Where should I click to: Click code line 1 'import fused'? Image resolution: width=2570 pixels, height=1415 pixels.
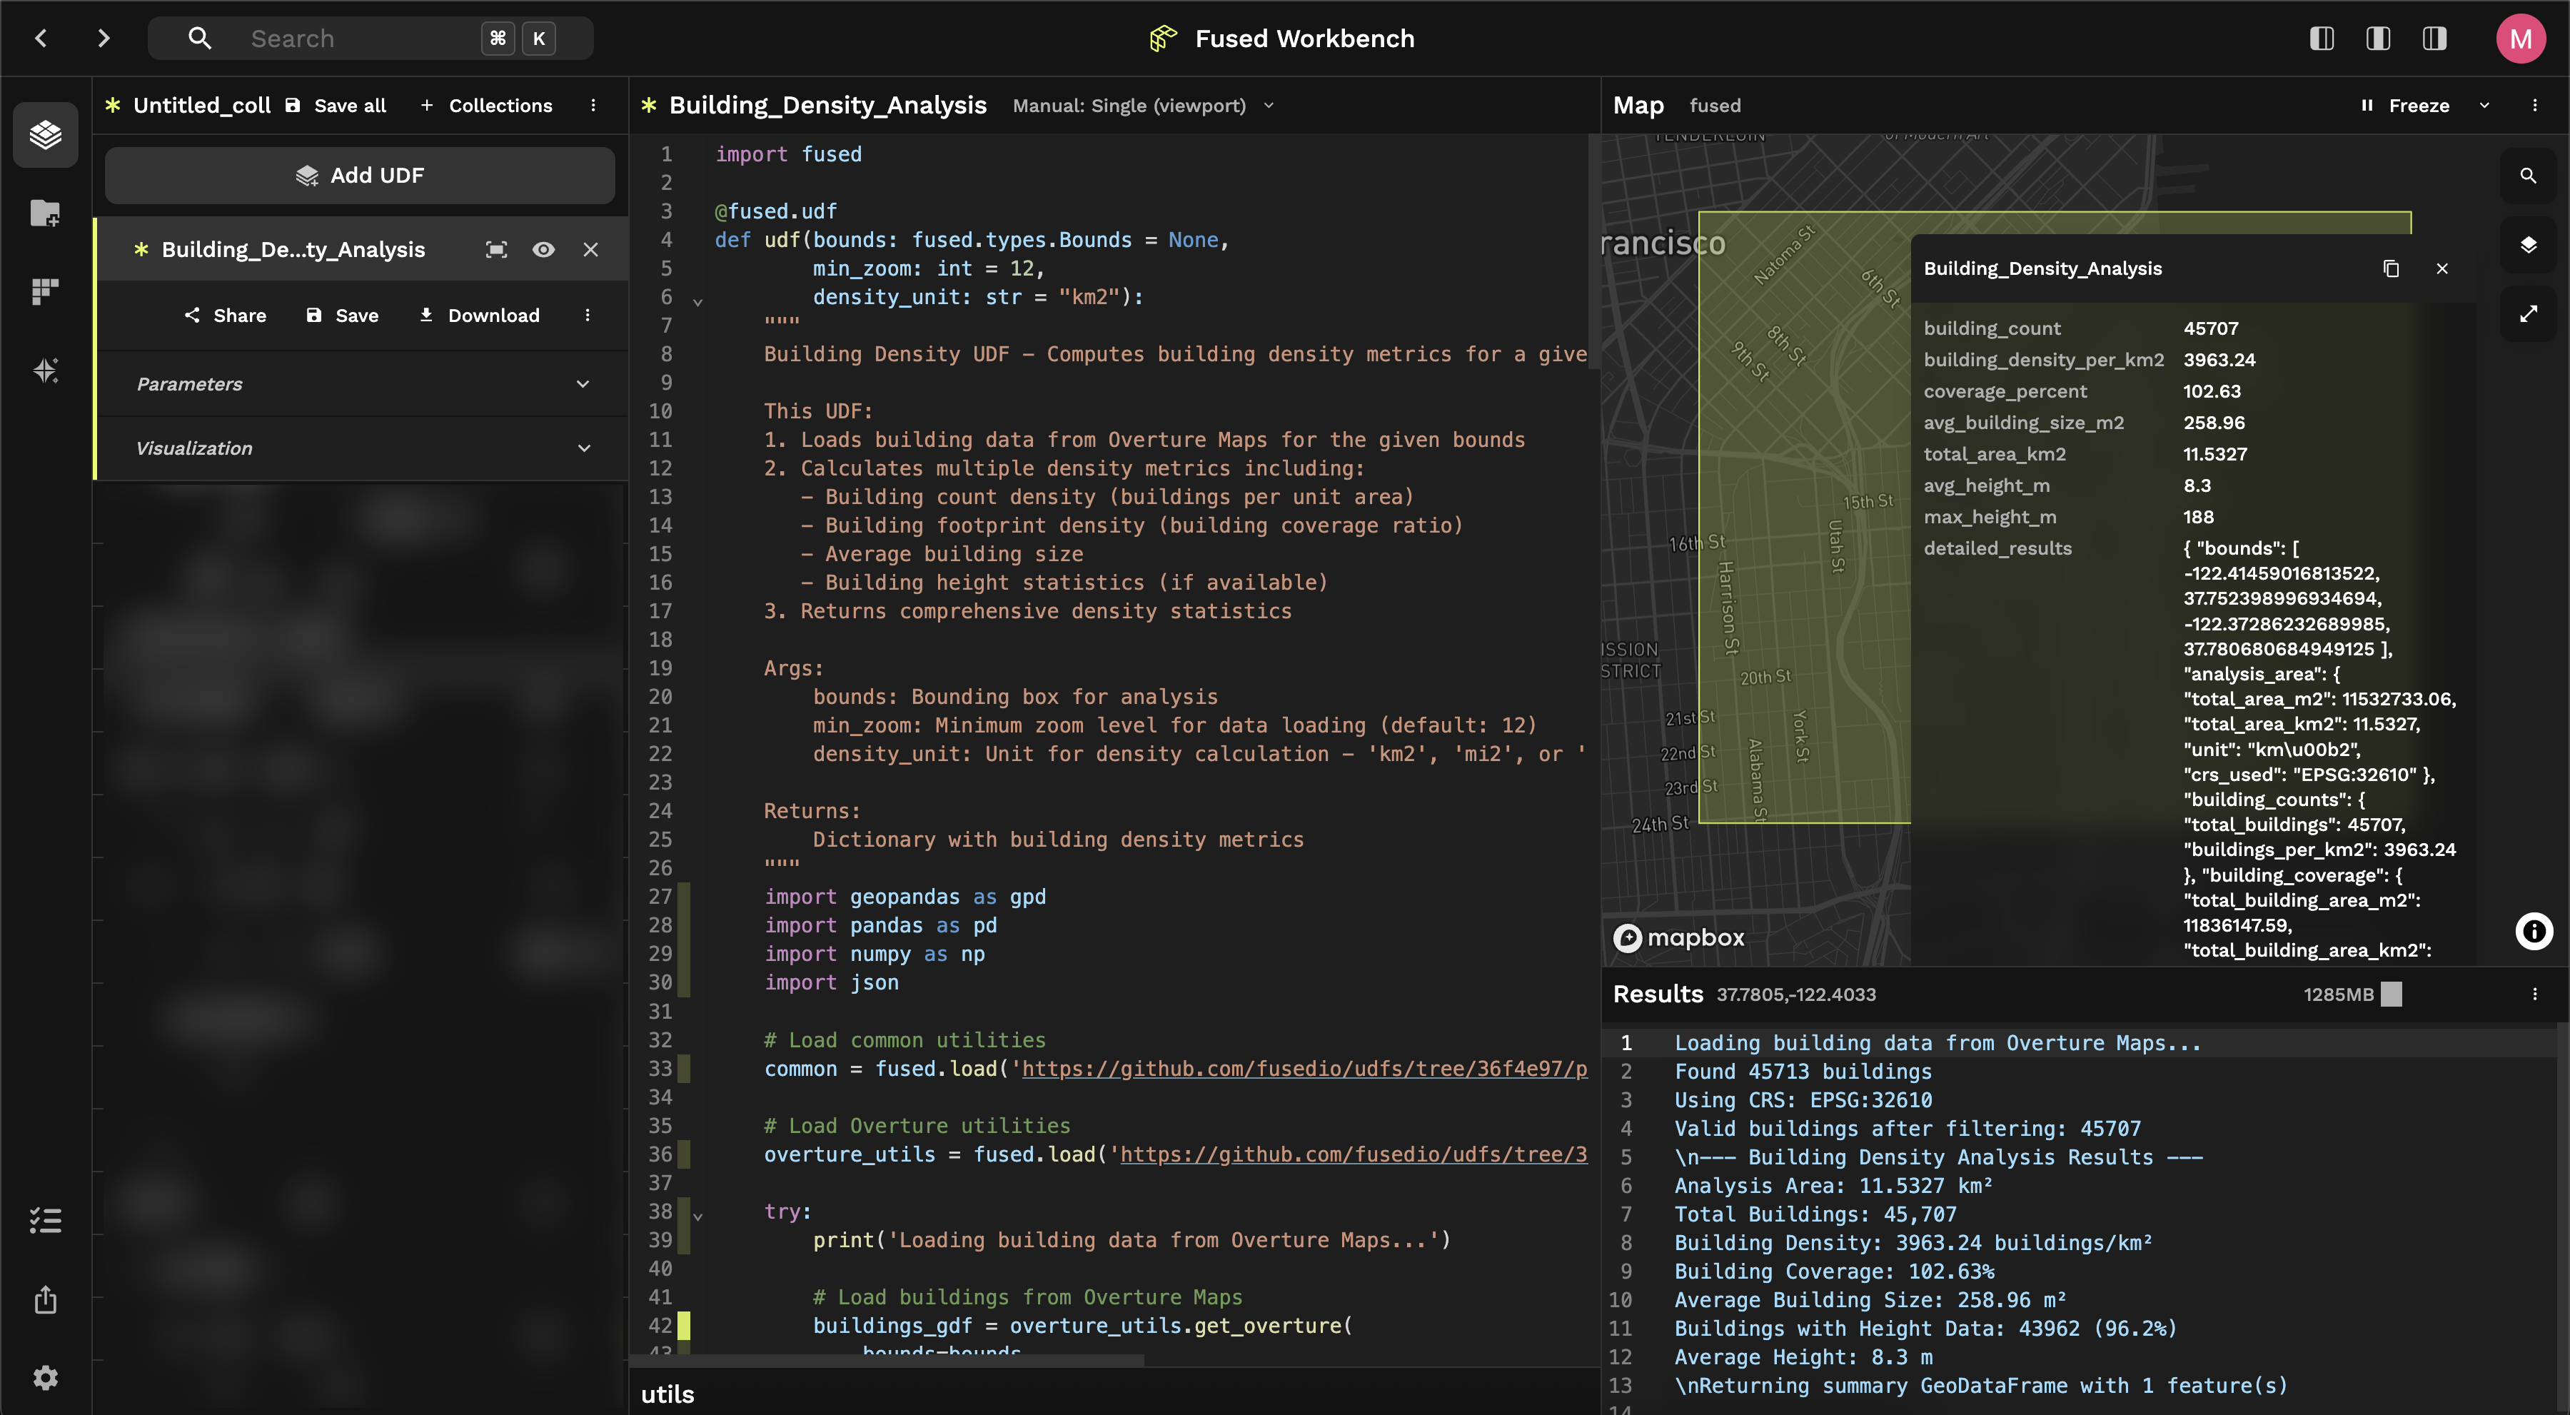click(x=788, y=155)
